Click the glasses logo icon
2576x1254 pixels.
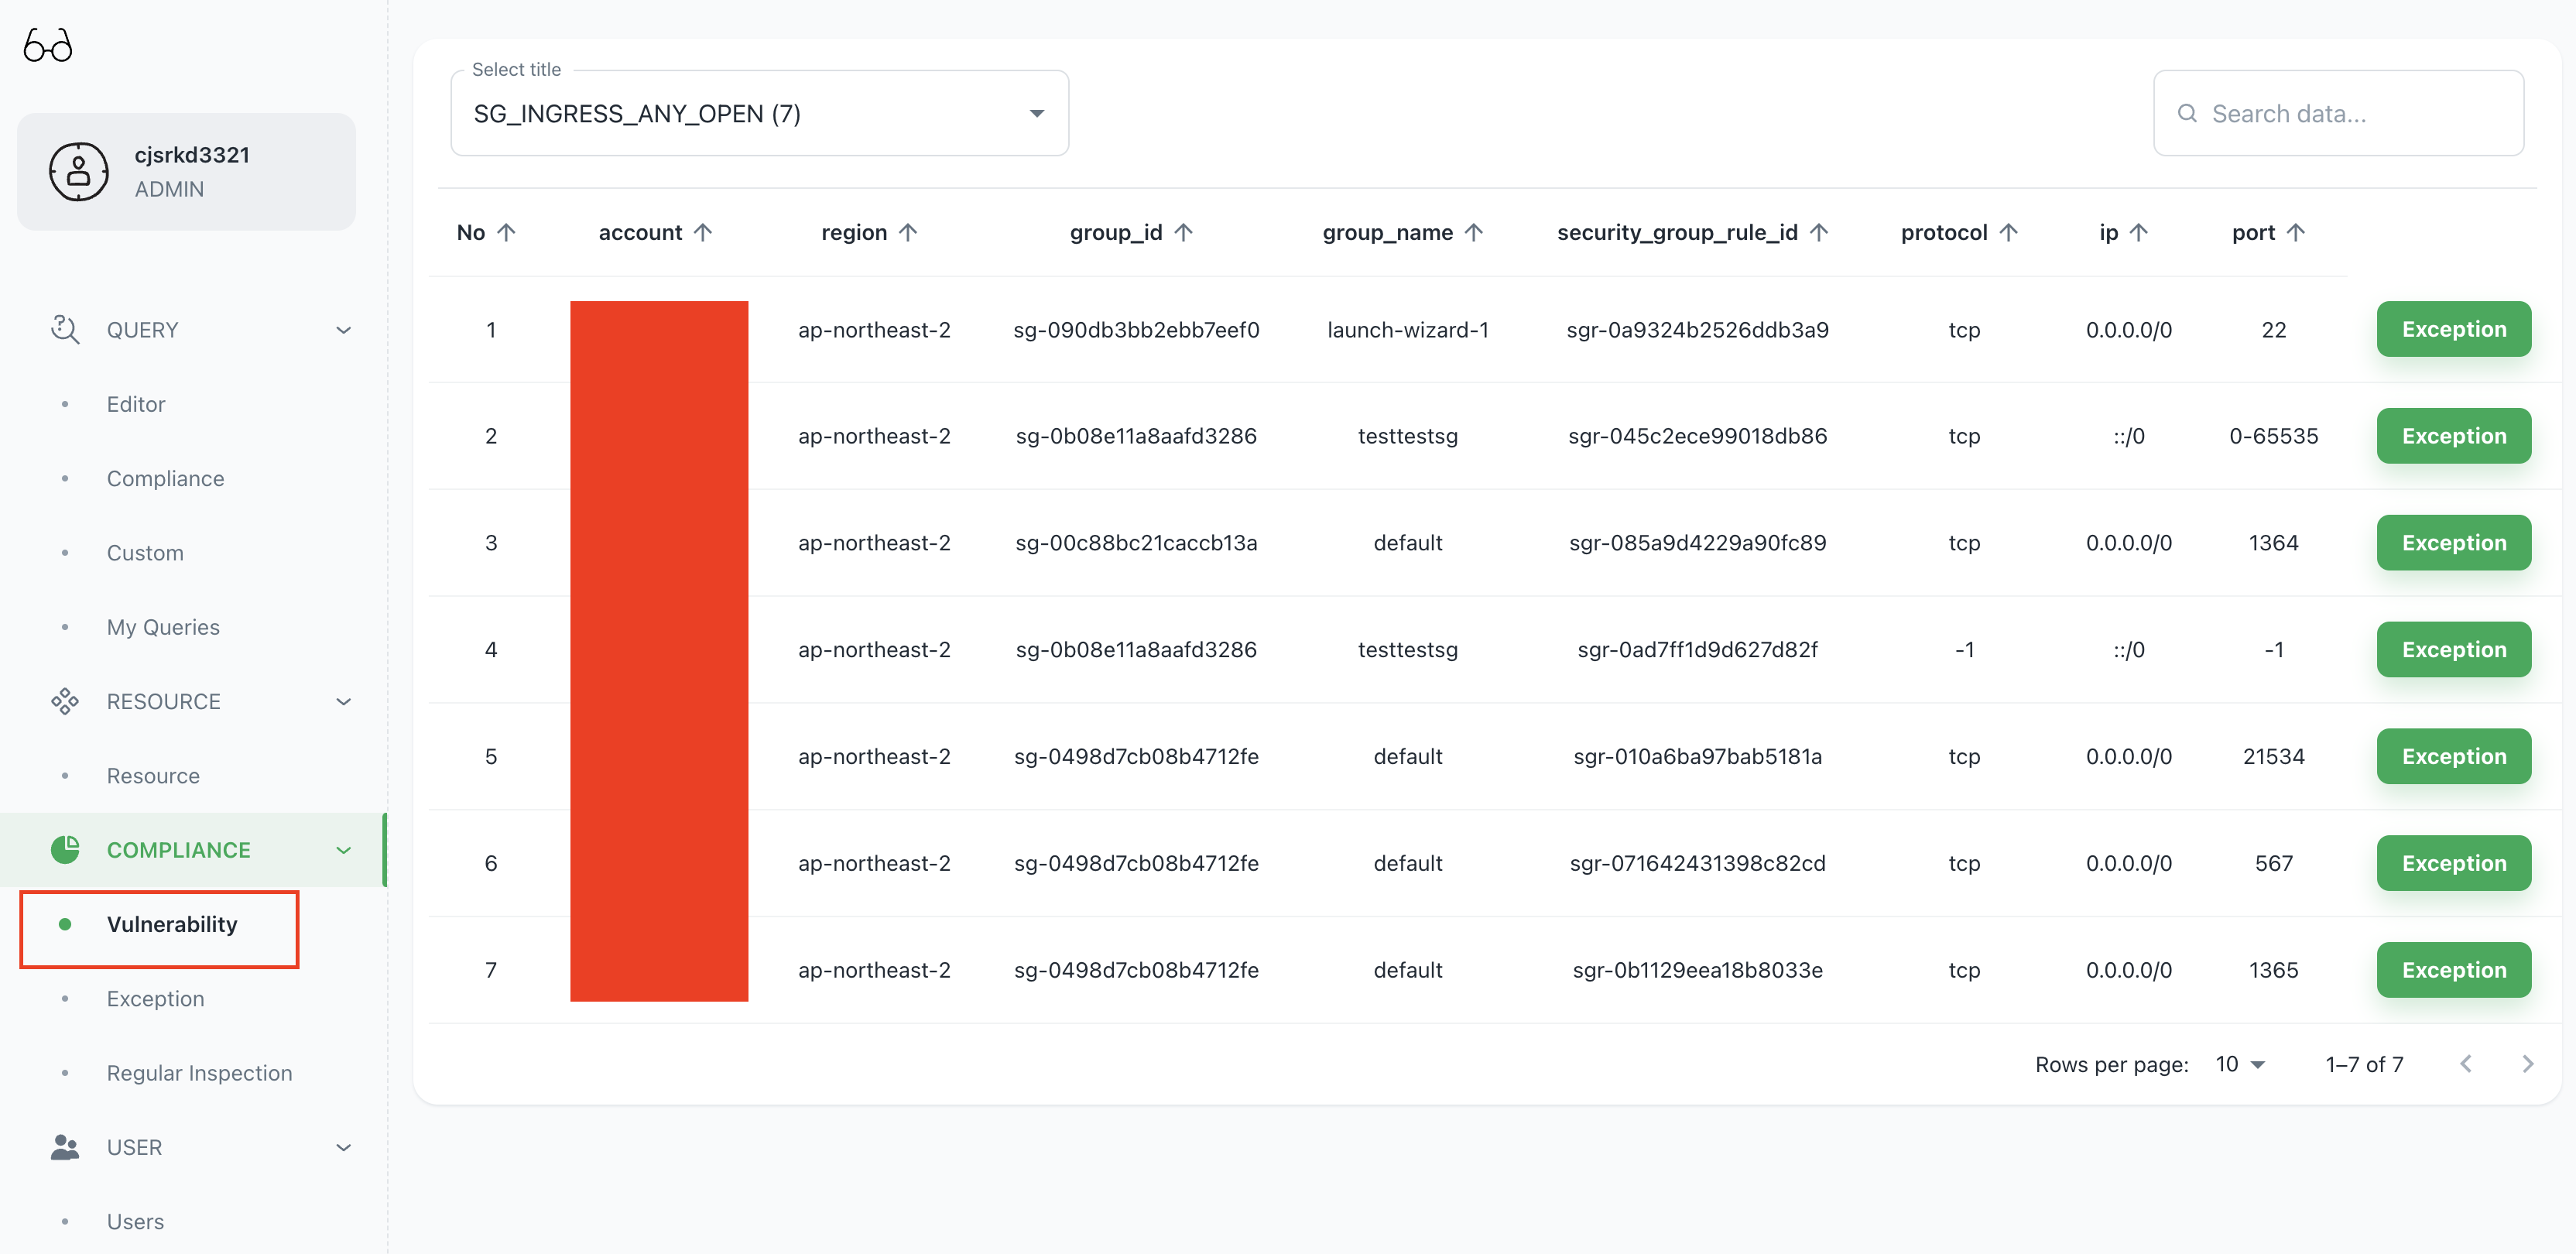coord(48,46)
